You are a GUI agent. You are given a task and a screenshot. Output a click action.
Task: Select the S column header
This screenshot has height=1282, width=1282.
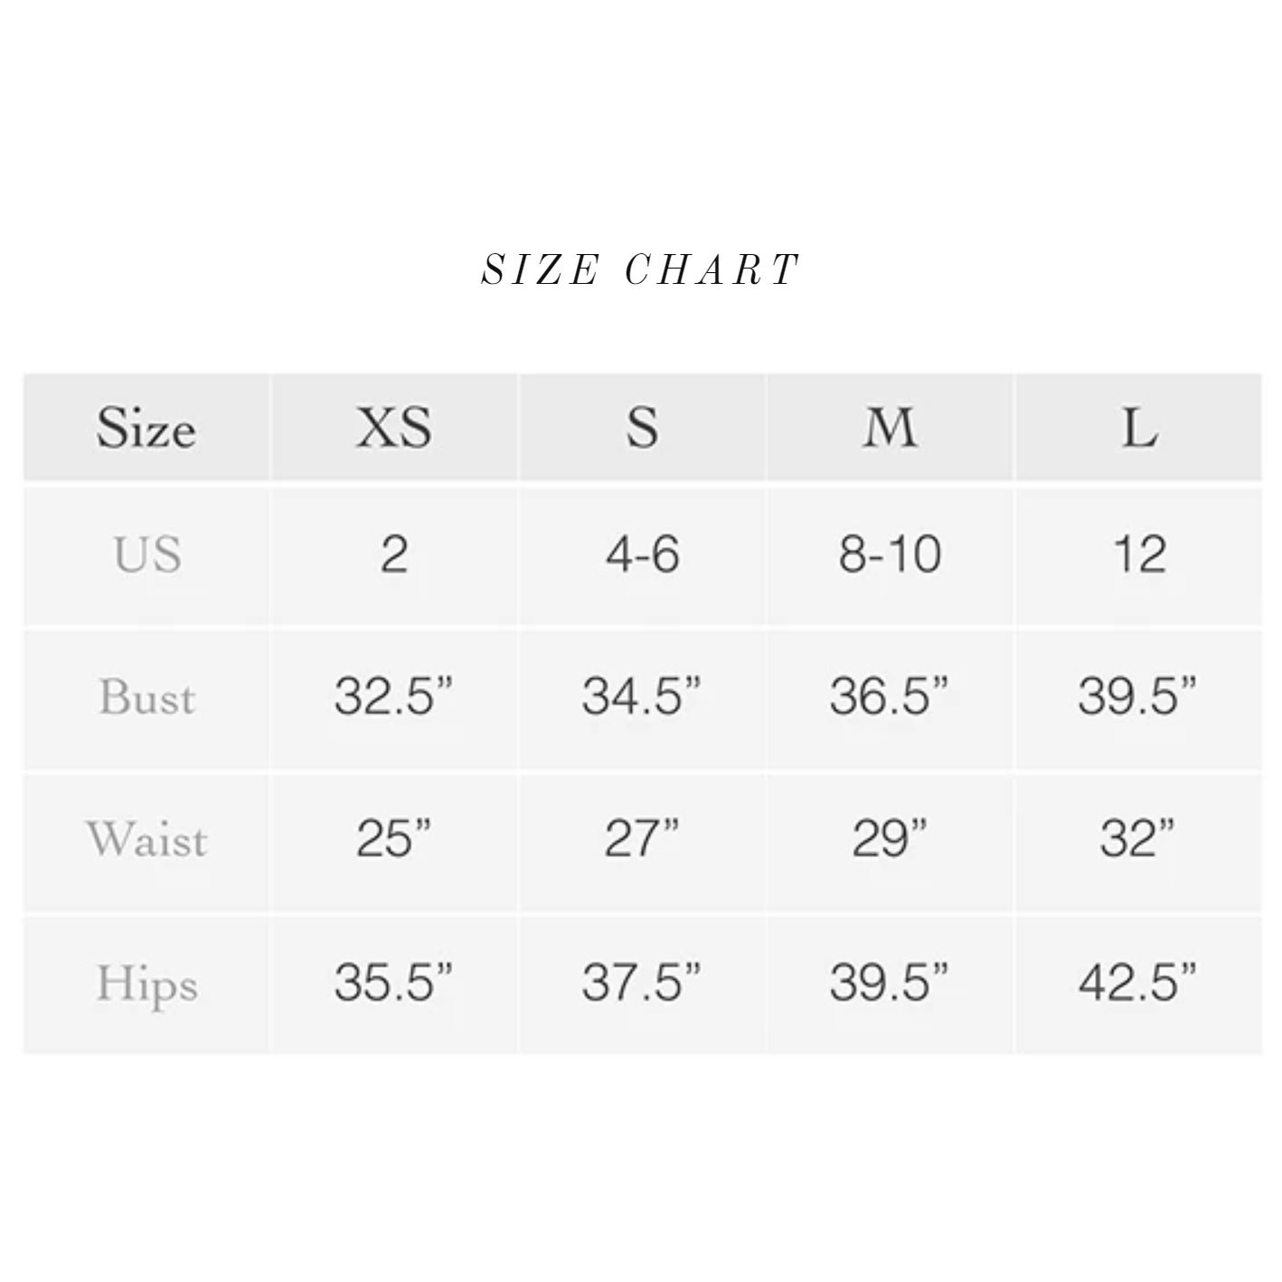[x=642, y=428]
